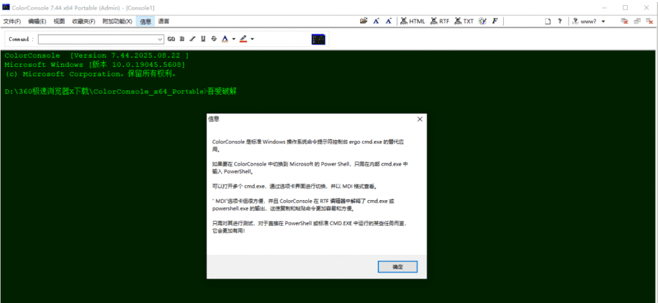The width and height of the screenshot is (658, 303).
Task: Increase font size with A+ icon
Action: [377, 21]
